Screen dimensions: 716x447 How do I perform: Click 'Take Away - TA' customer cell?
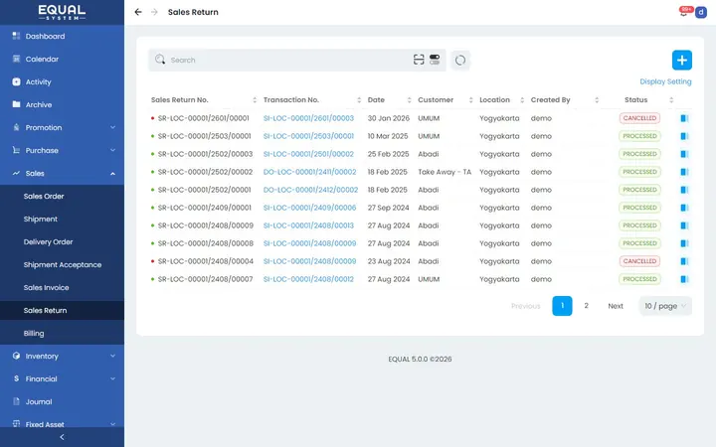pyautogui.click(x=445, y=172)
